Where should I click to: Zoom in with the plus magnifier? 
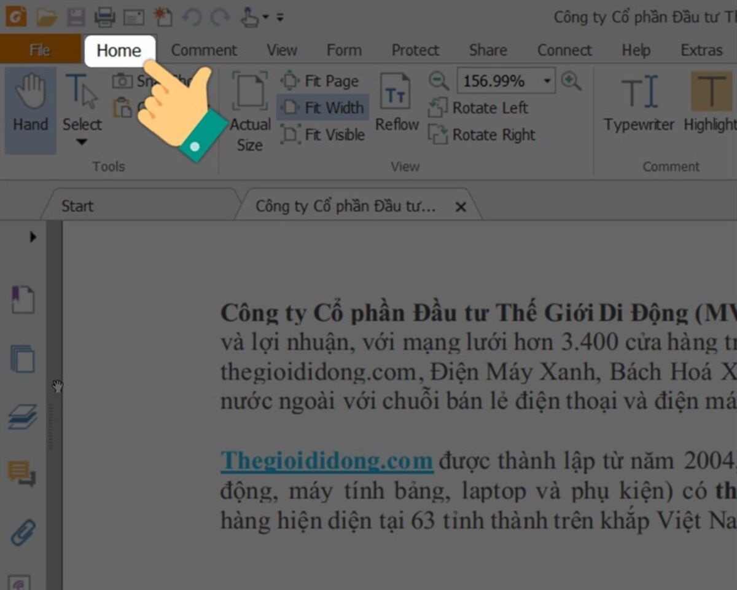tap(571, 81)
